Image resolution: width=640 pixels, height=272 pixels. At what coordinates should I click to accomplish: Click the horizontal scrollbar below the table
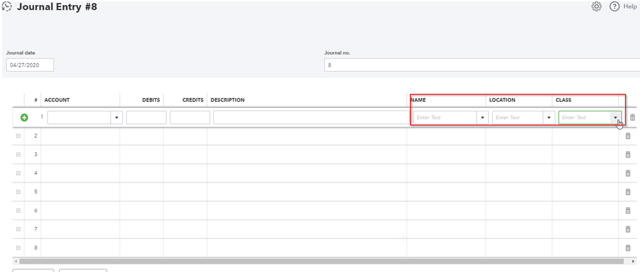tap(320, 261)
